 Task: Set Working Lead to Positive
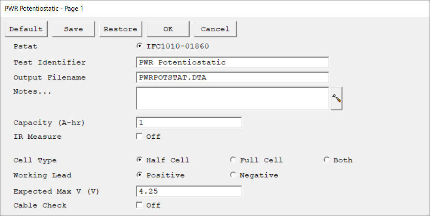[139, 175]
